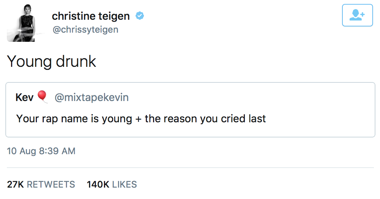The width and height of the screenshot is (380, 199).
Task: Click the "8:39 AM" time in the timestamp
Action: [57, 151]
